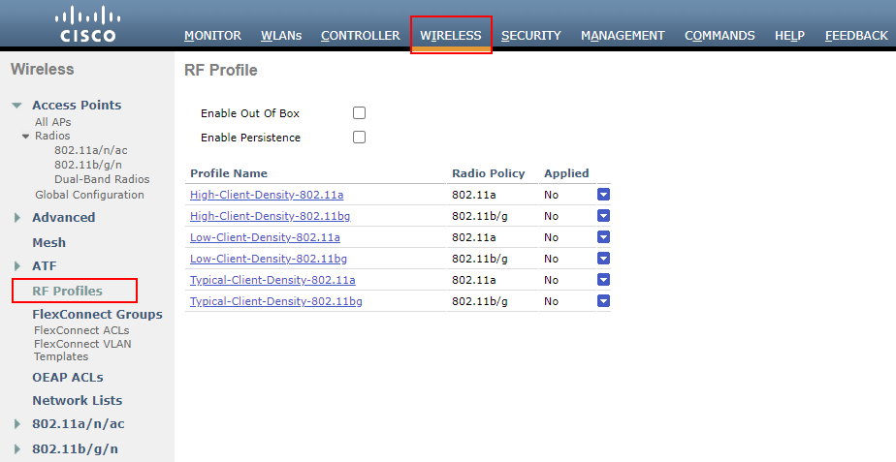
Task: Open dropdown for High-Client-Density-802.11bg row
Action: tap(603, 216)
